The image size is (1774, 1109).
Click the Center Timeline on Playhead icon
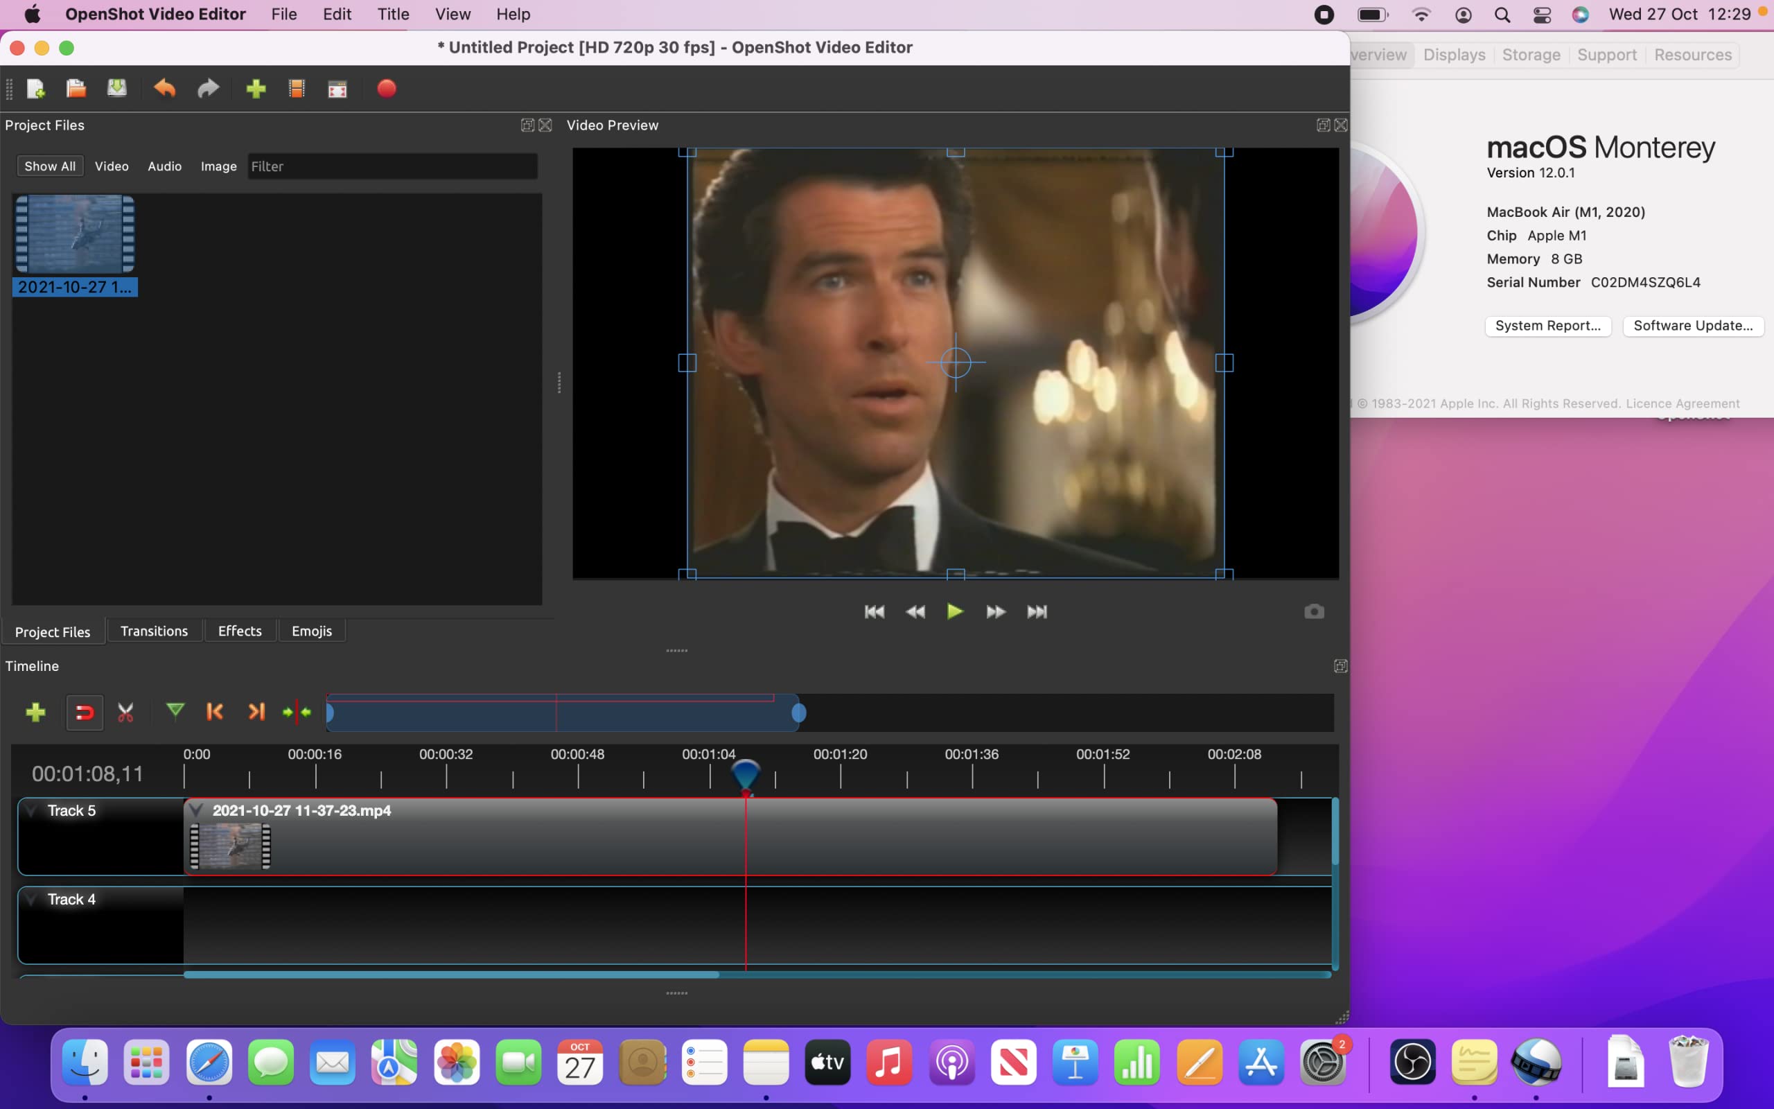click(x=297, y=711)
